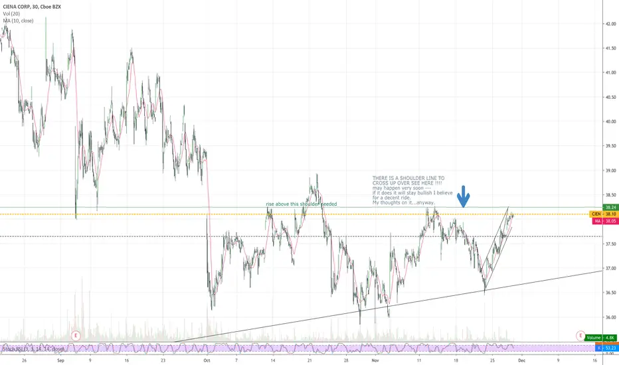619x365 pixels.
Task: Click the Dec date axis label
Action: click(x=521, y=360)
